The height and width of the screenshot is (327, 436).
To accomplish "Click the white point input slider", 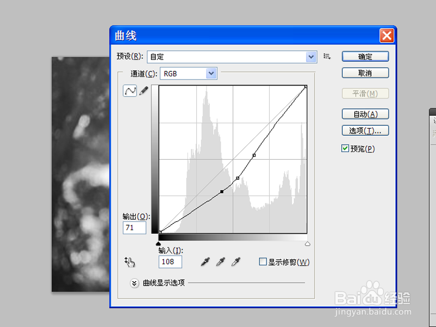I will [307, 244].
